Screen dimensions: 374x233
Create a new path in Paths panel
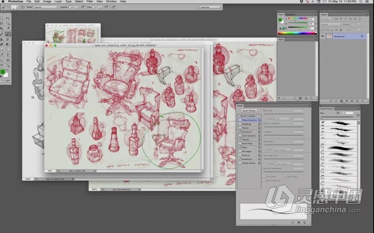[306, 98]
